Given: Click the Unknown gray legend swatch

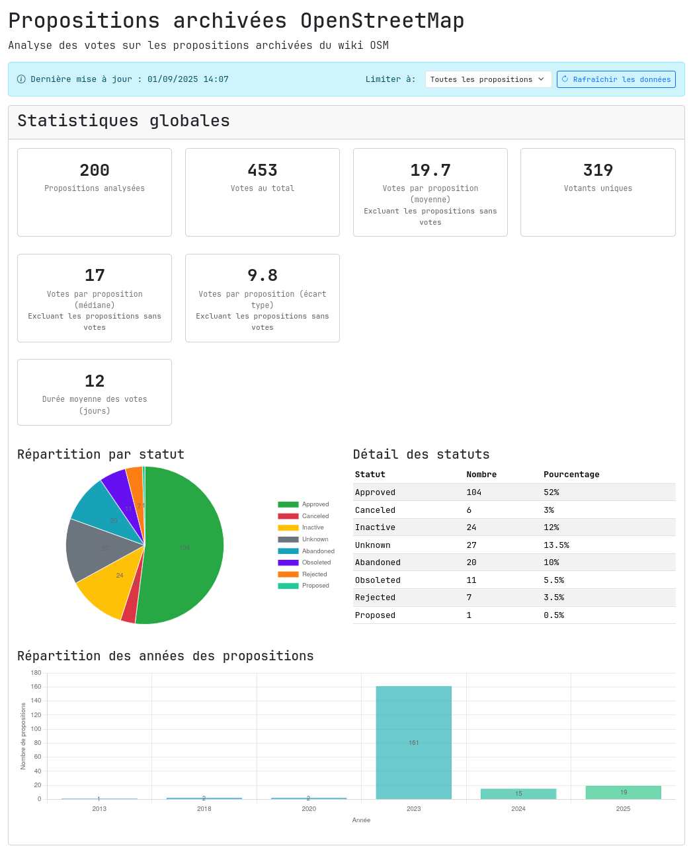Looking at the screenshot, I should click(x=288, y=539).
